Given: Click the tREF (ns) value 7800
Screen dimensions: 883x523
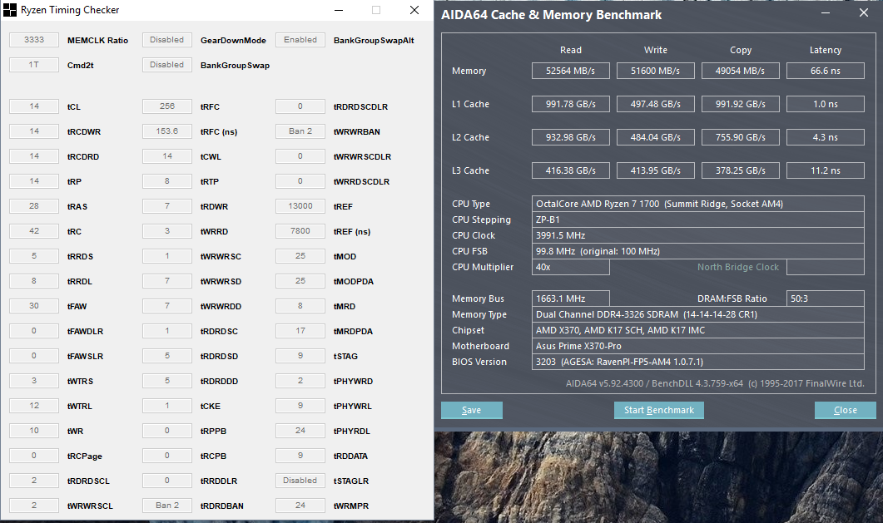Looking at the screenshot, I should [x=300, y=231].
